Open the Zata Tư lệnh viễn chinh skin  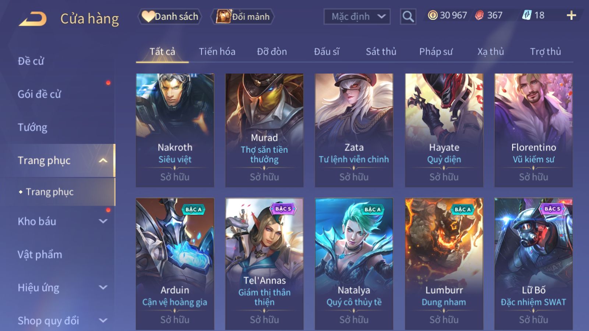pos(354,130)
